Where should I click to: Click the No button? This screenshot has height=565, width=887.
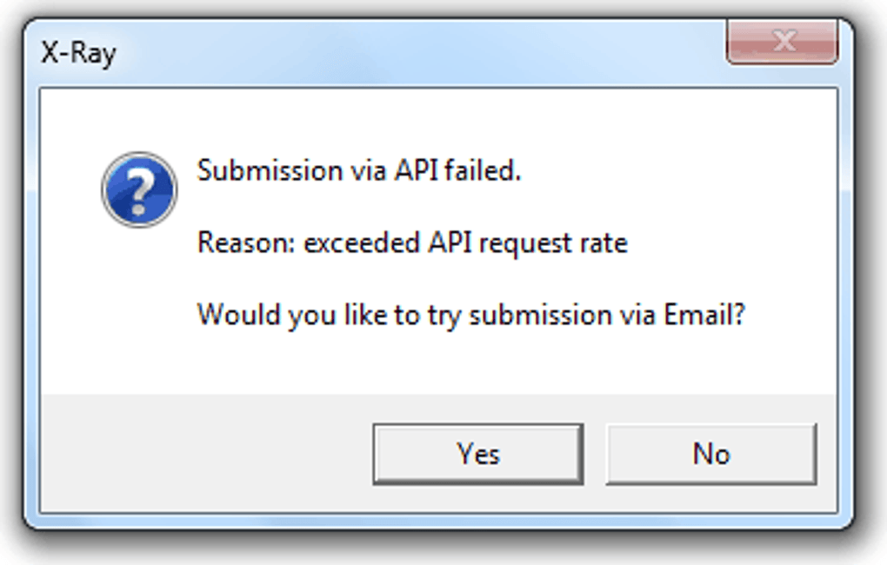pyautogui.click(x=710, y=454)
